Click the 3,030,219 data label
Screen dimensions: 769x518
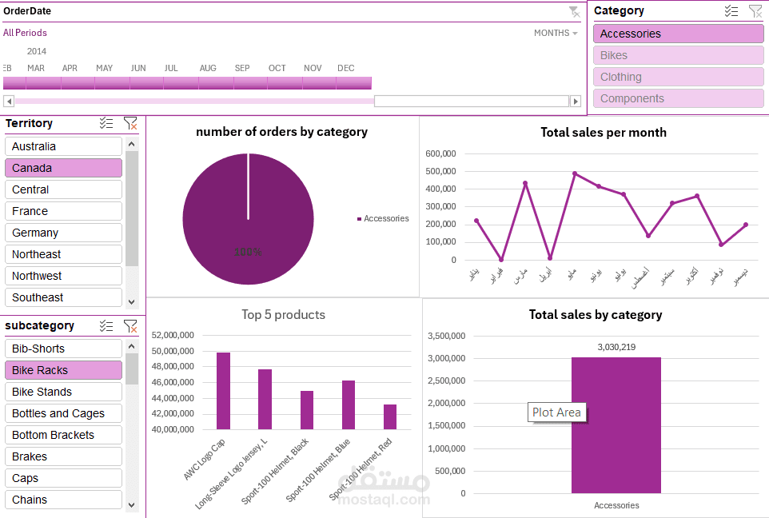616,347
